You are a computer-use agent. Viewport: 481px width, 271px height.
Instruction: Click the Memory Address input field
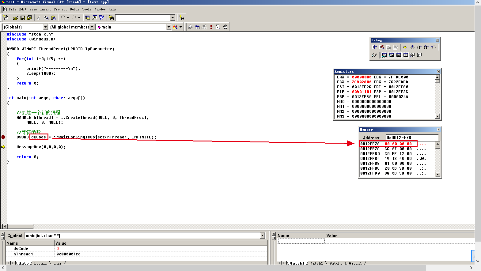point(412,137)
